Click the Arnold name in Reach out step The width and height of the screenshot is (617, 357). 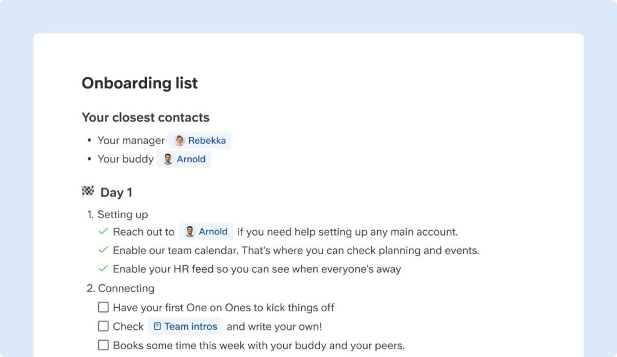pos(213,232)
